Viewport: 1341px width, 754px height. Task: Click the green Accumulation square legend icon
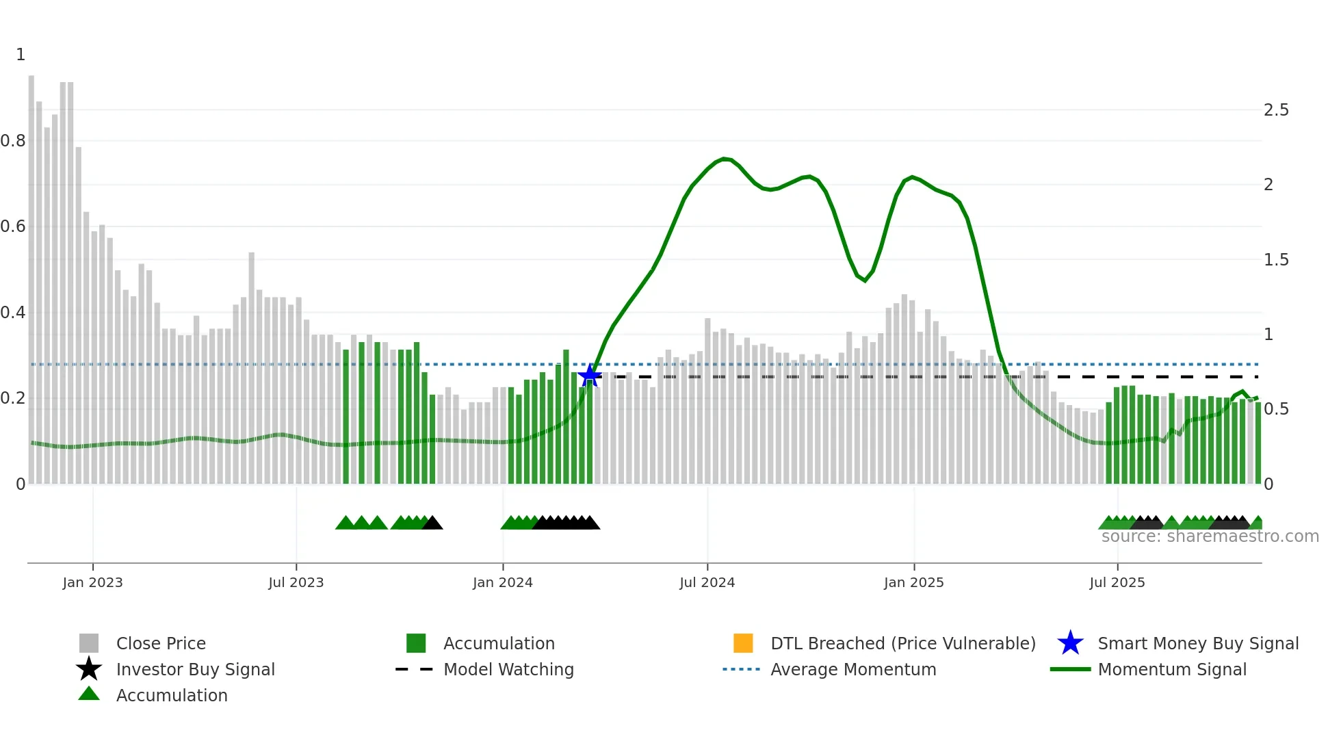tap(416, 643)
